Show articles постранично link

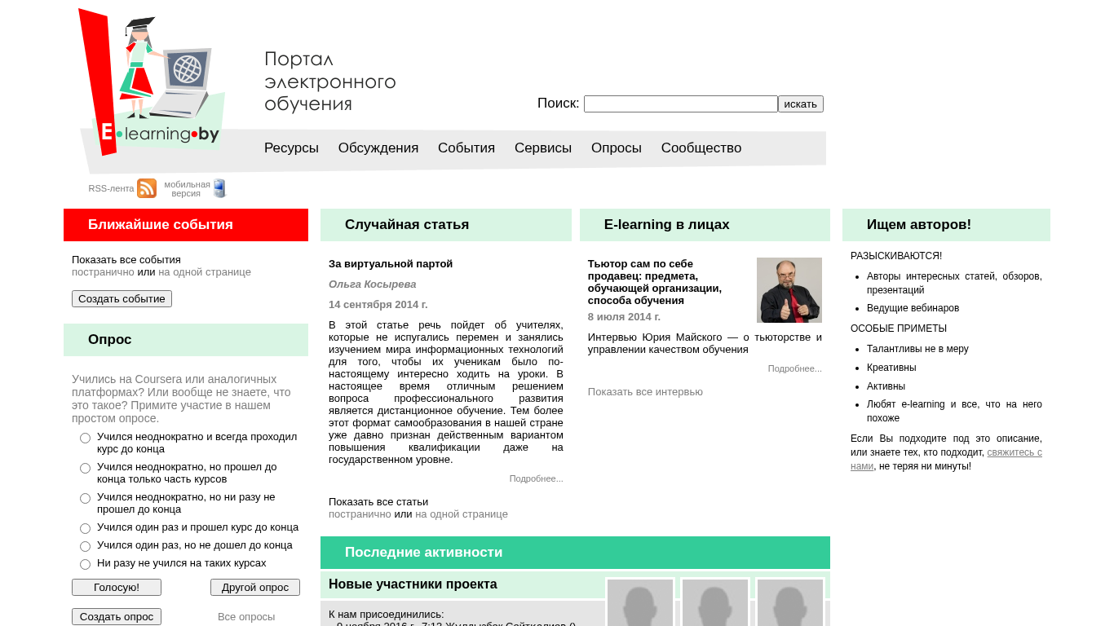(360, 514)
